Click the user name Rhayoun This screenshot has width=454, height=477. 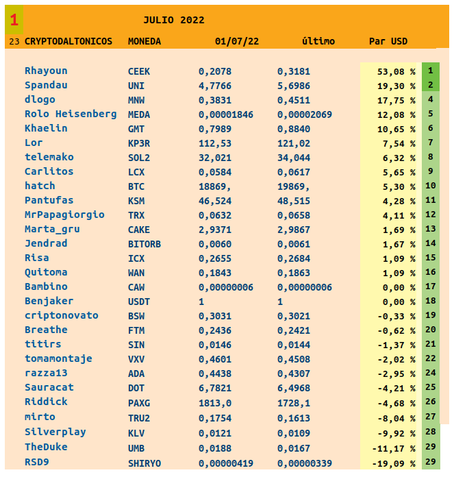(x=46, y=71)
